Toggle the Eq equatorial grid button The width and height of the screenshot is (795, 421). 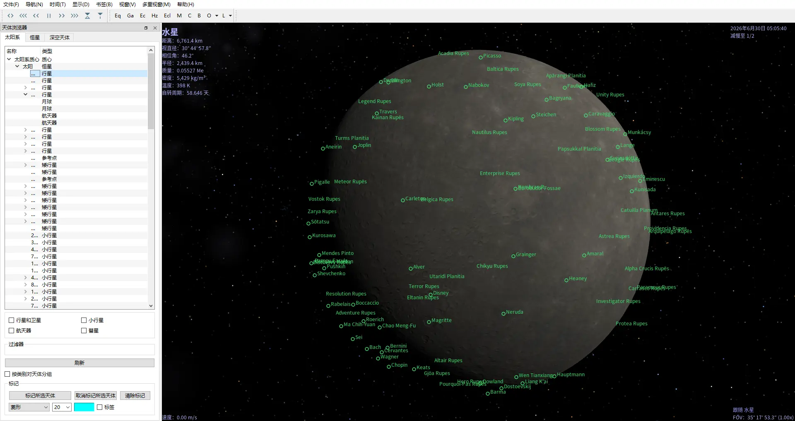[x=118, y=16]
